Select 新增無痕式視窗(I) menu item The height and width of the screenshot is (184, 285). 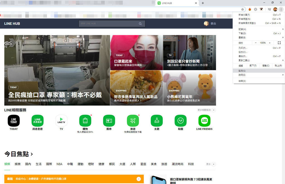(259, 23)
